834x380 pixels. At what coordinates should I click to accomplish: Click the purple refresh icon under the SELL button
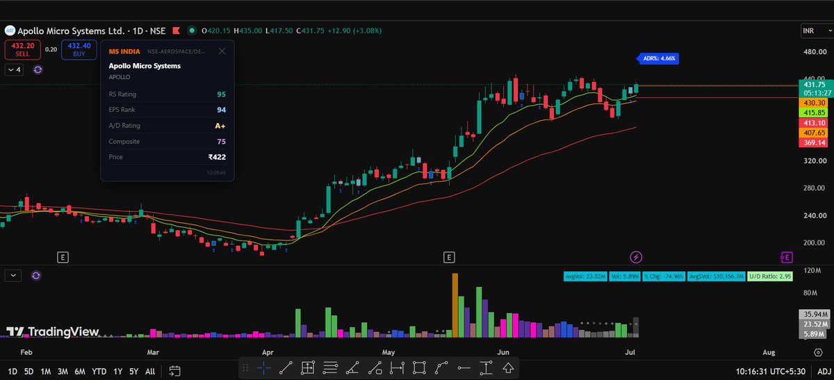[38, 69]
